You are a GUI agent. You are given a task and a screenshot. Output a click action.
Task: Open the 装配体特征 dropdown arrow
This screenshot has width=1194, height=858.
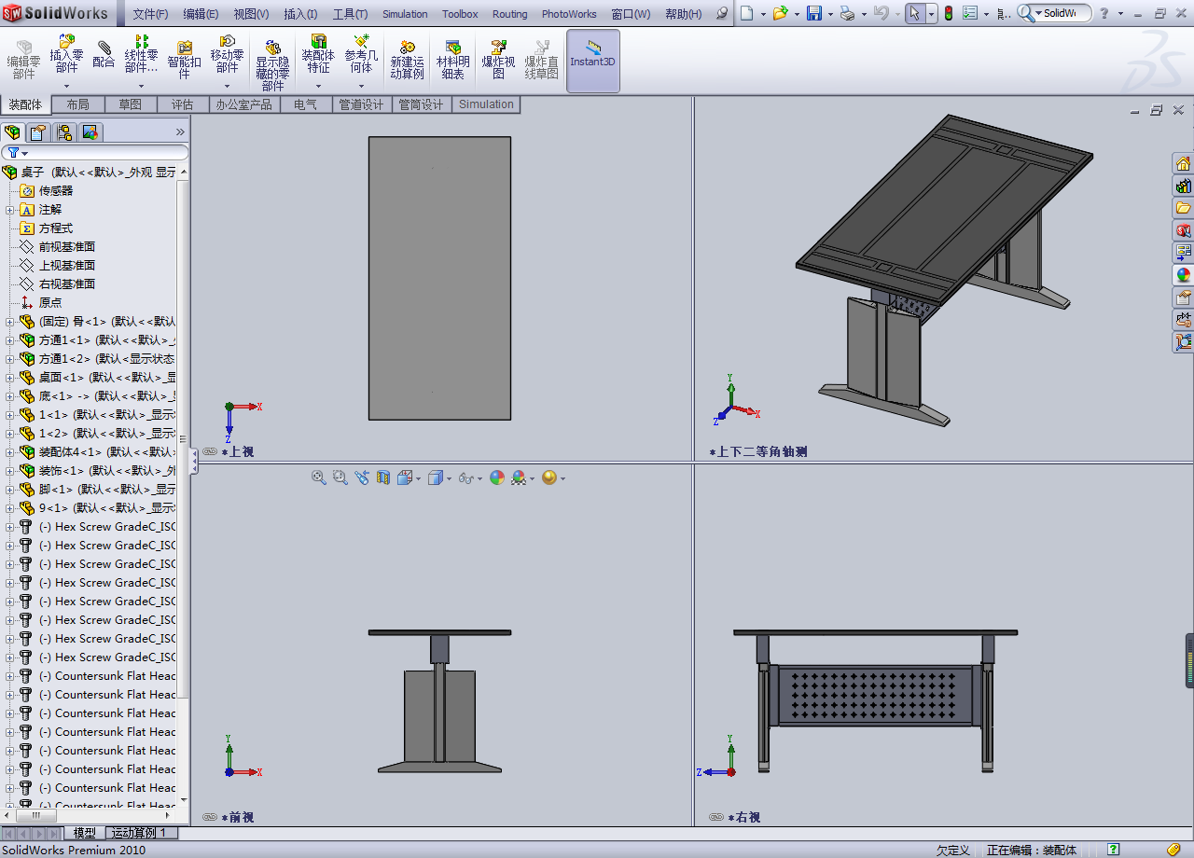coord(318,85)
